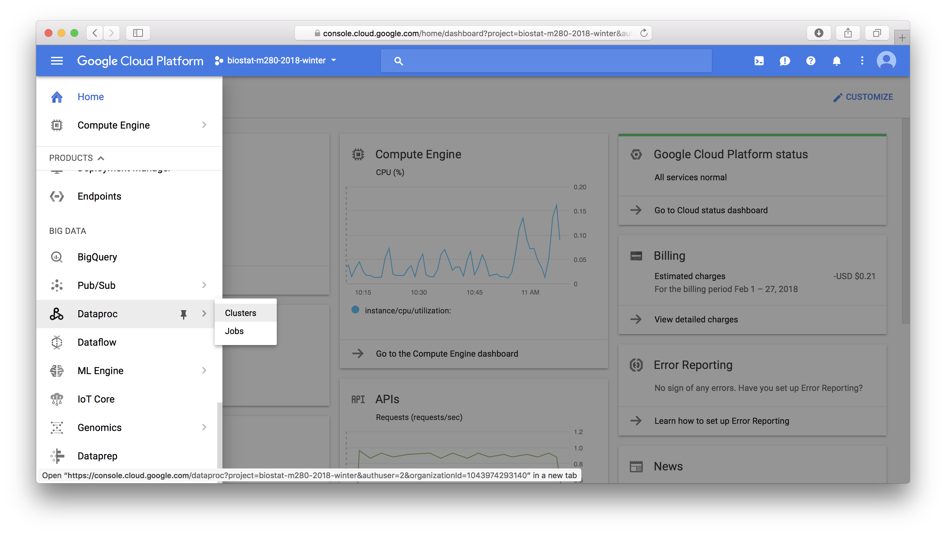Open the user account avatar
This screenshot has width=946, height=535.
tap(886, 61)
